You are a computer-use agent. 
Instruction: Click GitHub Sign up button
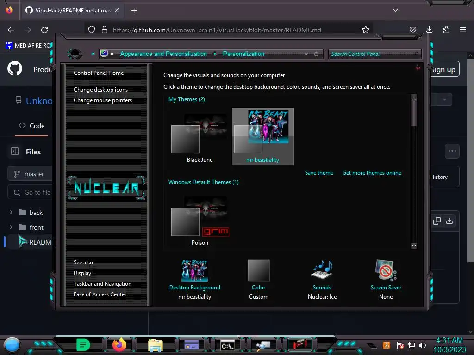point(444,70)
